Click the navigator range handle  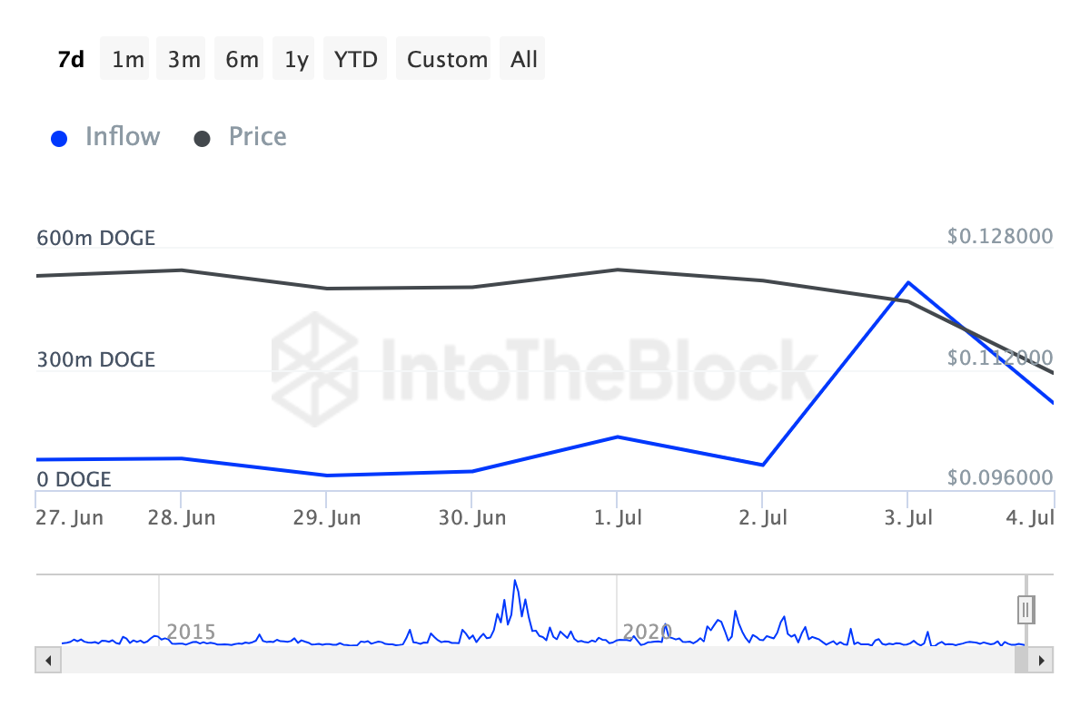coord(1026,609)
